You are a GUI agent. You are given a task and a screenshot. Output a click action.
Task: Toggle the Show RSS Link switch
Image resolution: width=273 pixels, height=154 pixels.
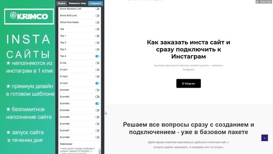[x=97, y=16]
